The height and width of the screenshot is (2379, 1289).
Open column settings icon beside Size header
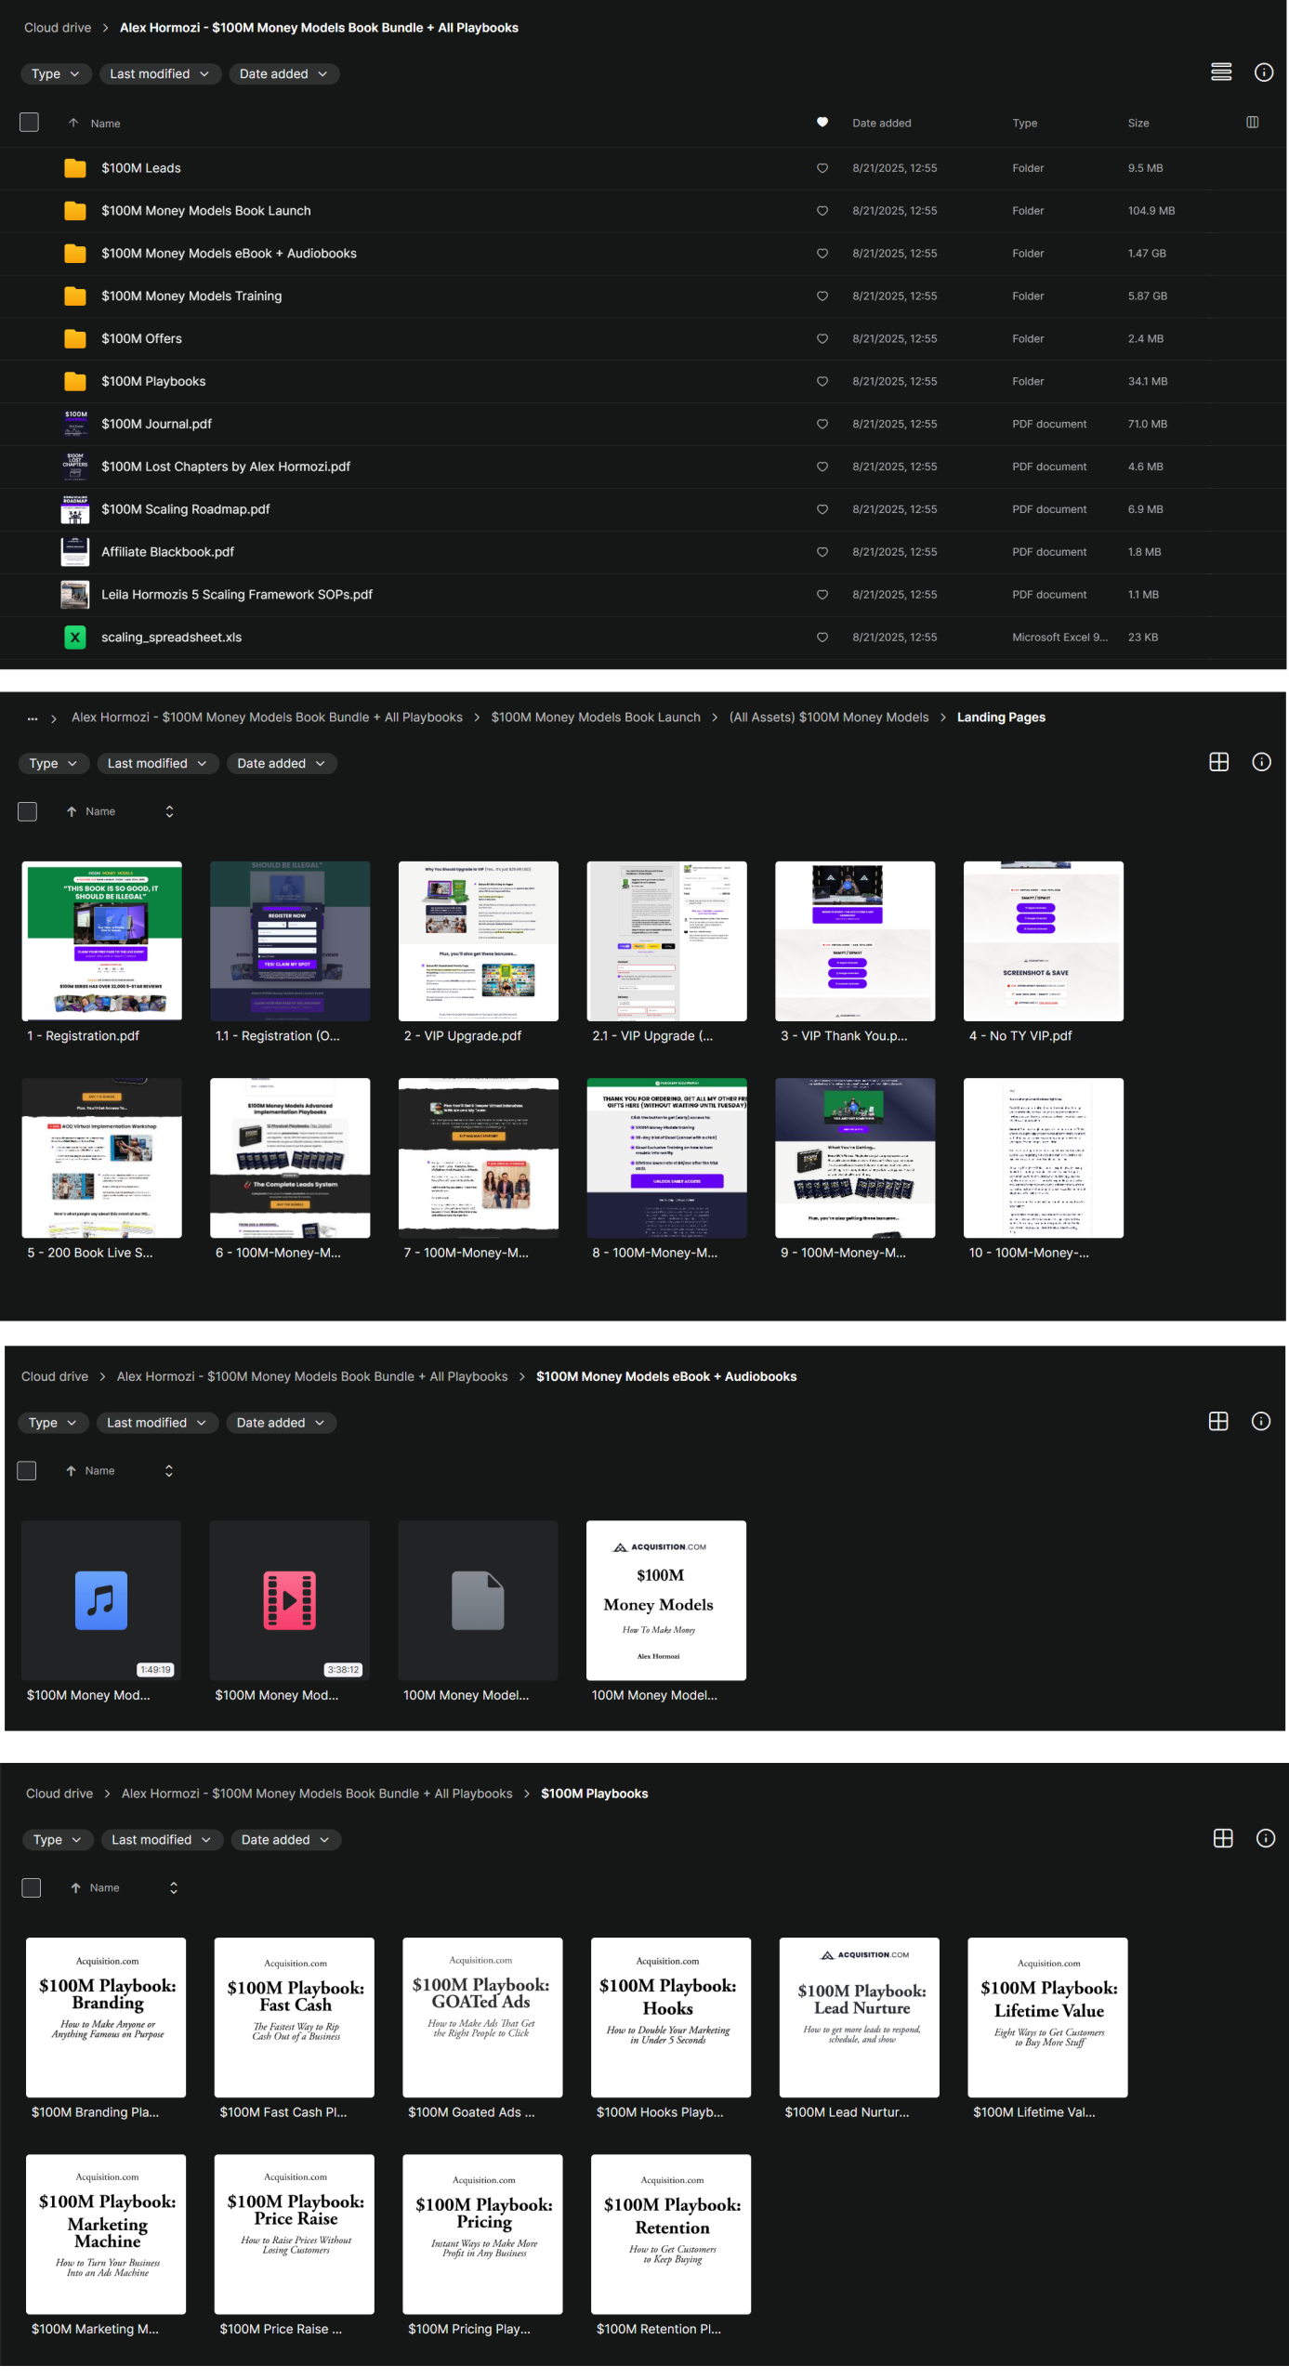pyautogui.click(x=1251, y=123)
